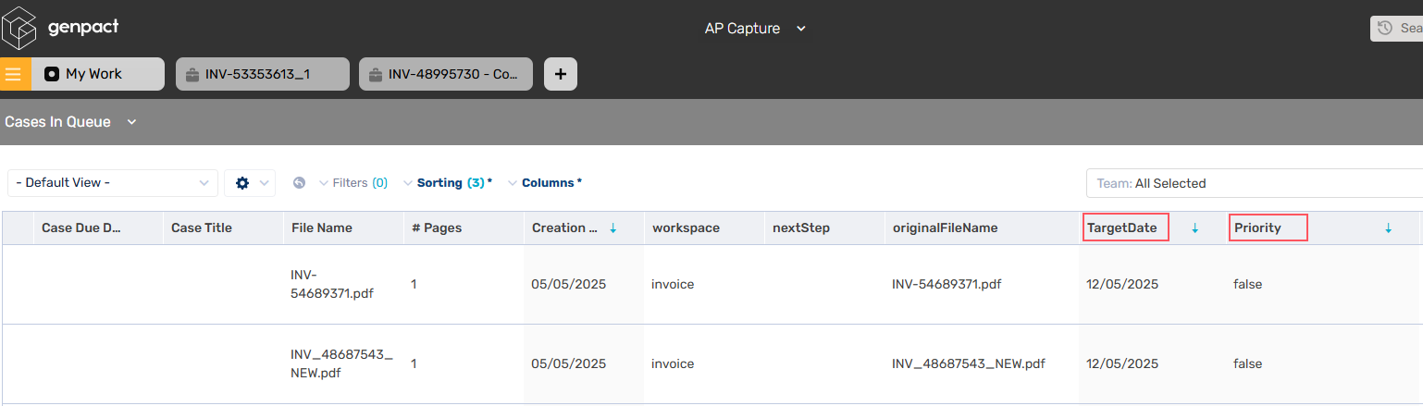The height and width of the screenshot is (406, 1423).
Task: Open the Team All Selected dropdown
Action: [1254, 183]
